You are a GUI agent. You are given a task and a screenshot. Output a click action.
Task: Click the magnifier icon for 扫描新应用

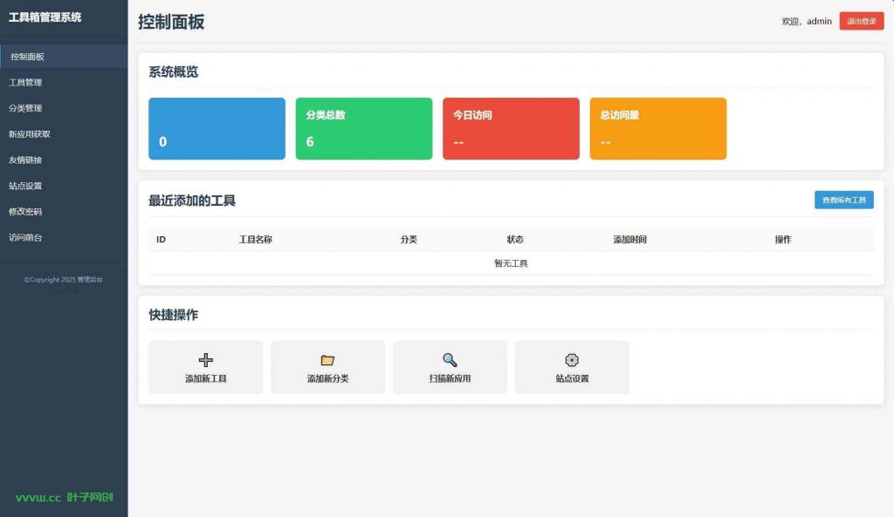(450, 360)
